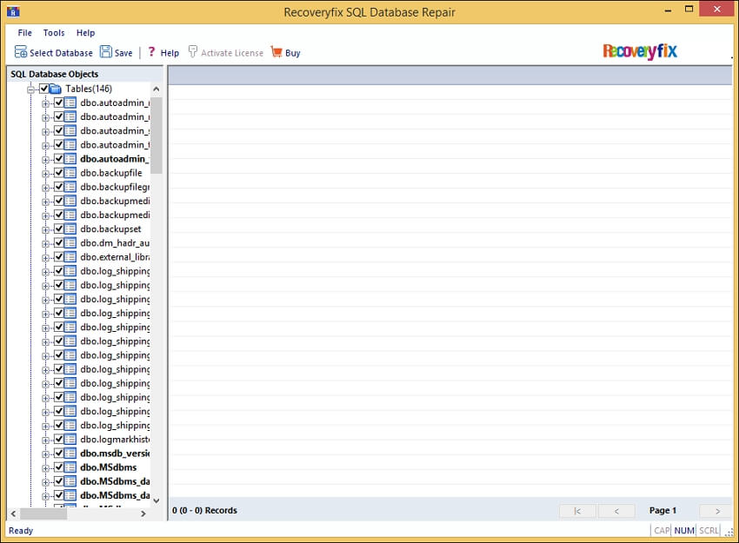Click the table icon beside dbo.MSdbms
The image size is (739, 543).
(x=70, y=467)
